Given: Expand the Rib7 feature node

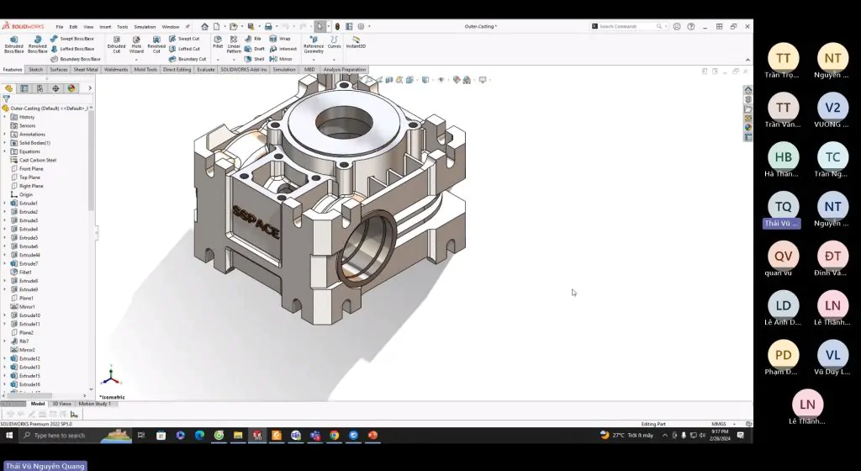Looking at the screenshot, I should (5, 341).
